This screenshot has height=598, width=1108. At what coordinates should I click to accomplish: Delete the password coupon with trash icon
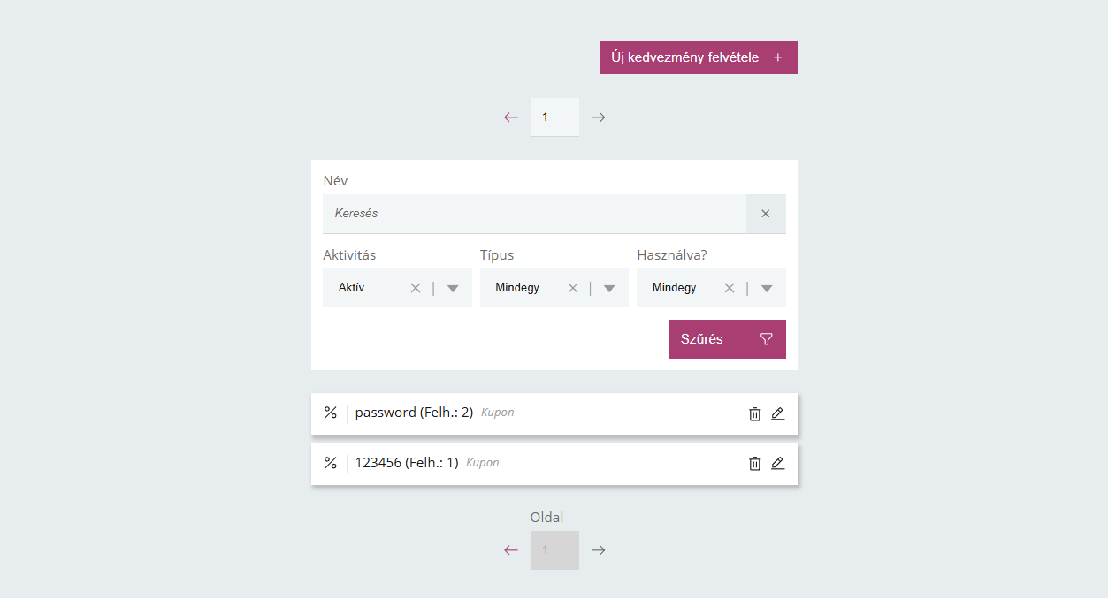coord(754,413)
